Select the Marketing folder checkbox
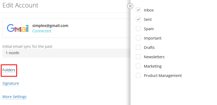This screenshot has height=105, width=217. click(x=138, y=66)
